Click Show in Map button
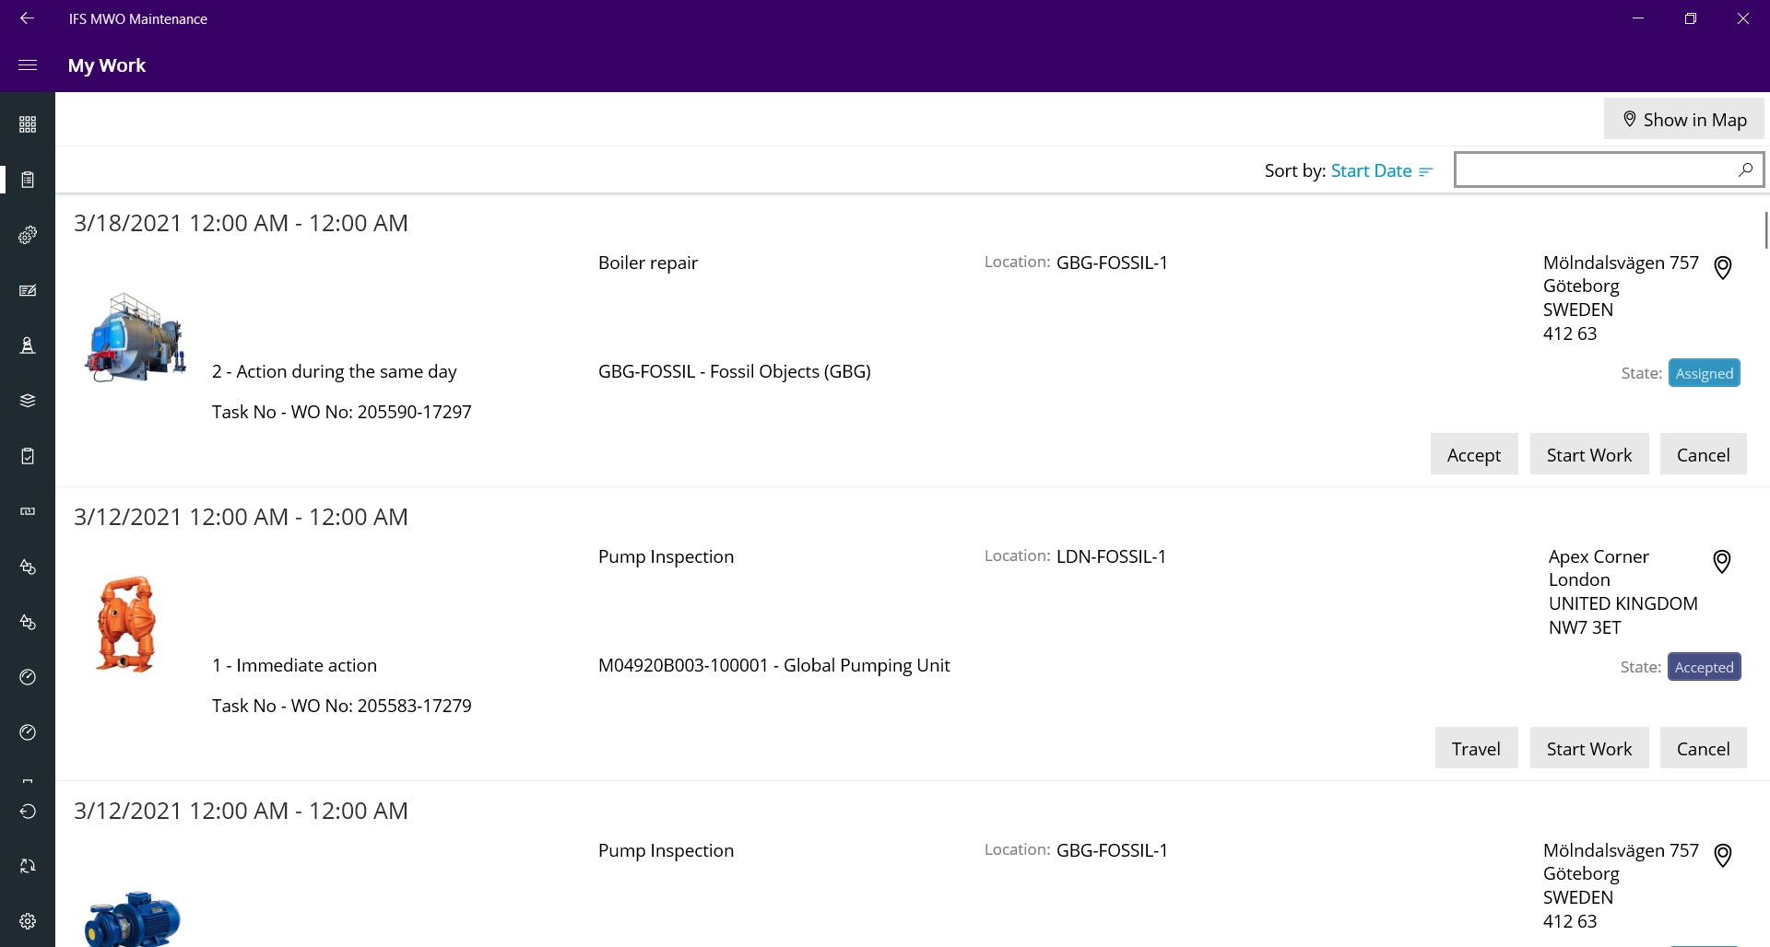Screen dimensions: 1770x947 pyautogui.click(x=1683, y=119)
